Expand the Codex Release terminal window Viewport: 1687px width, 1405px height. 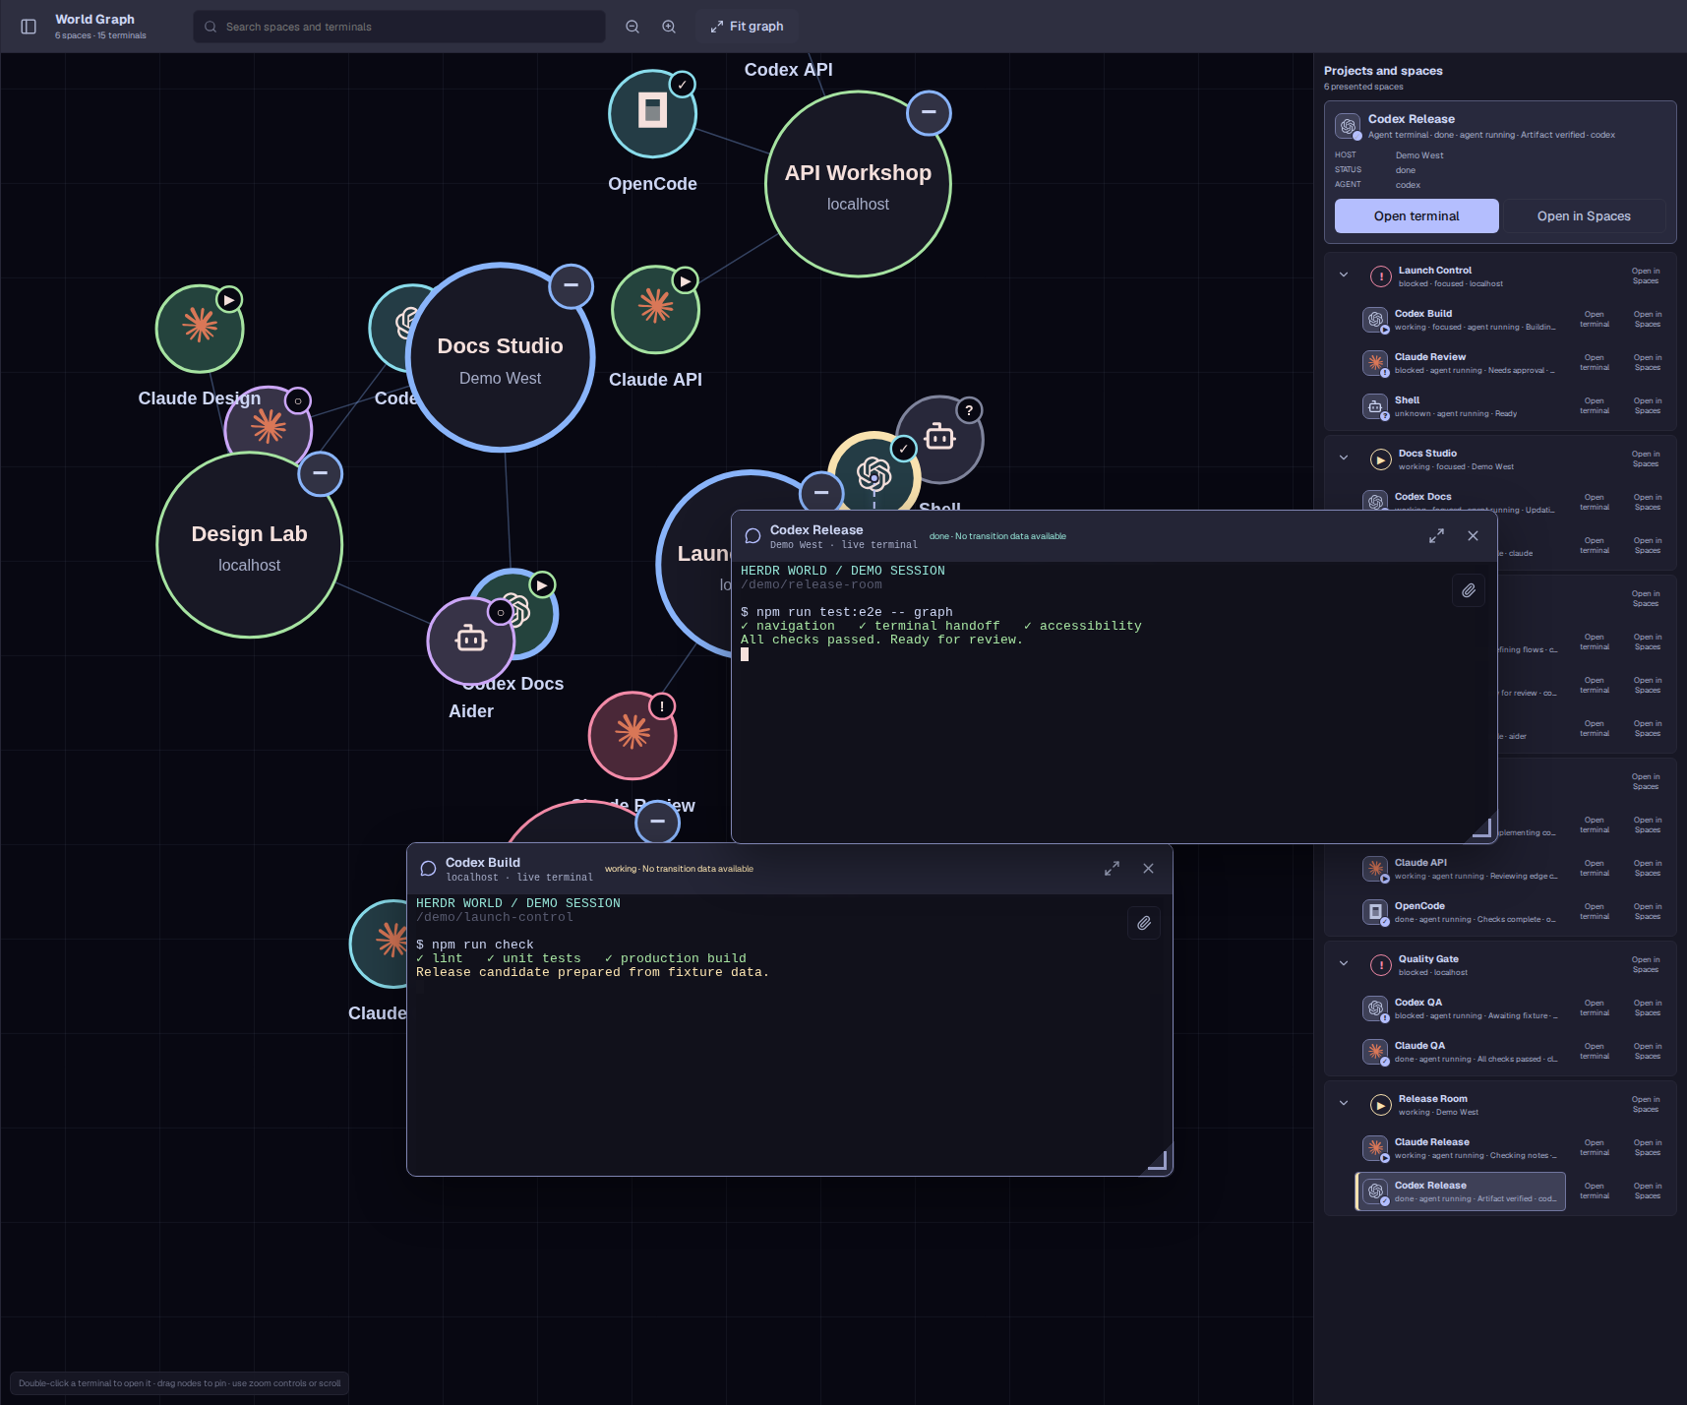(1436, 536)
